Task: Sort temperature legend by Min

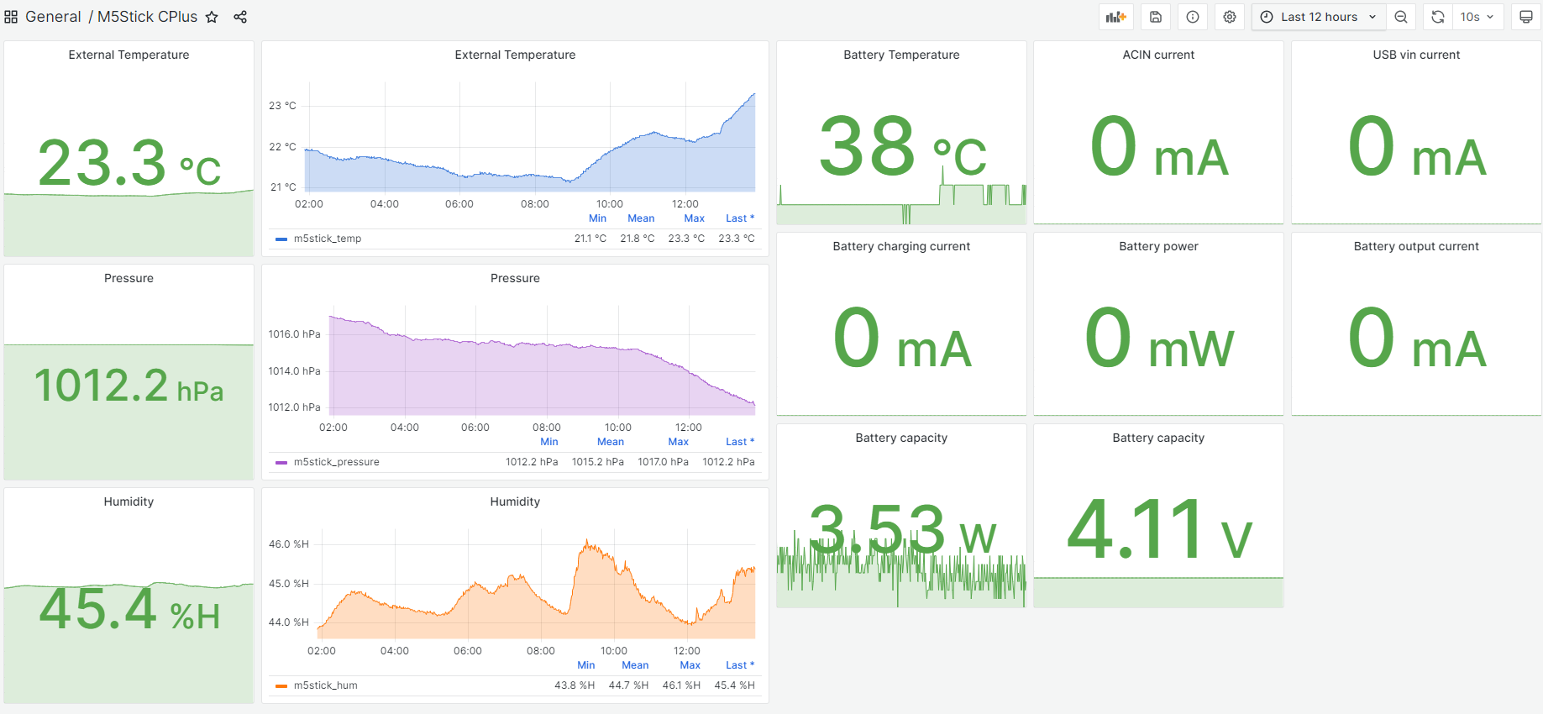Action: point(597,218)
